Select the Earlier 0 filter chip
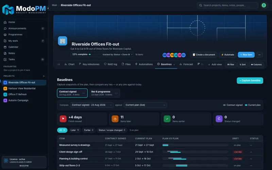Screen dimensions: 272x170 [89, 130]
